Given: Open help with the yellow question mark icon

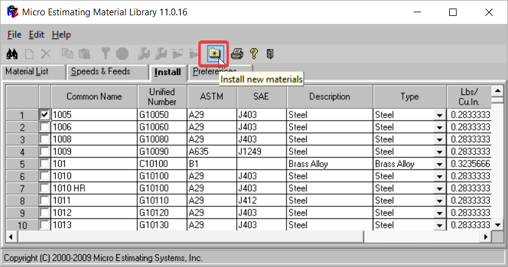Looking at the screenshot, I should [x=254, y=54].
